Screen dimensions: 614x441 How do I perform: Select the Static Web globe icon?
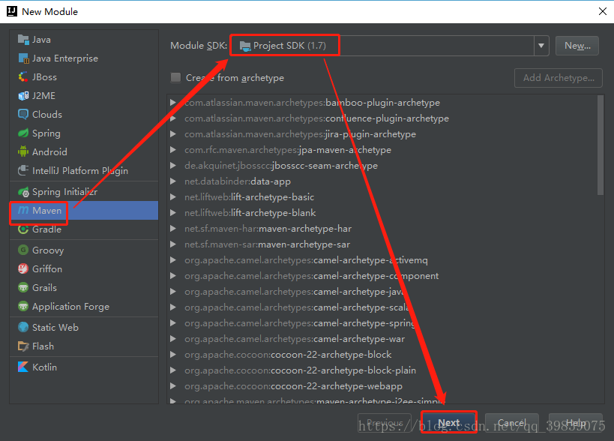click(23, 327)
